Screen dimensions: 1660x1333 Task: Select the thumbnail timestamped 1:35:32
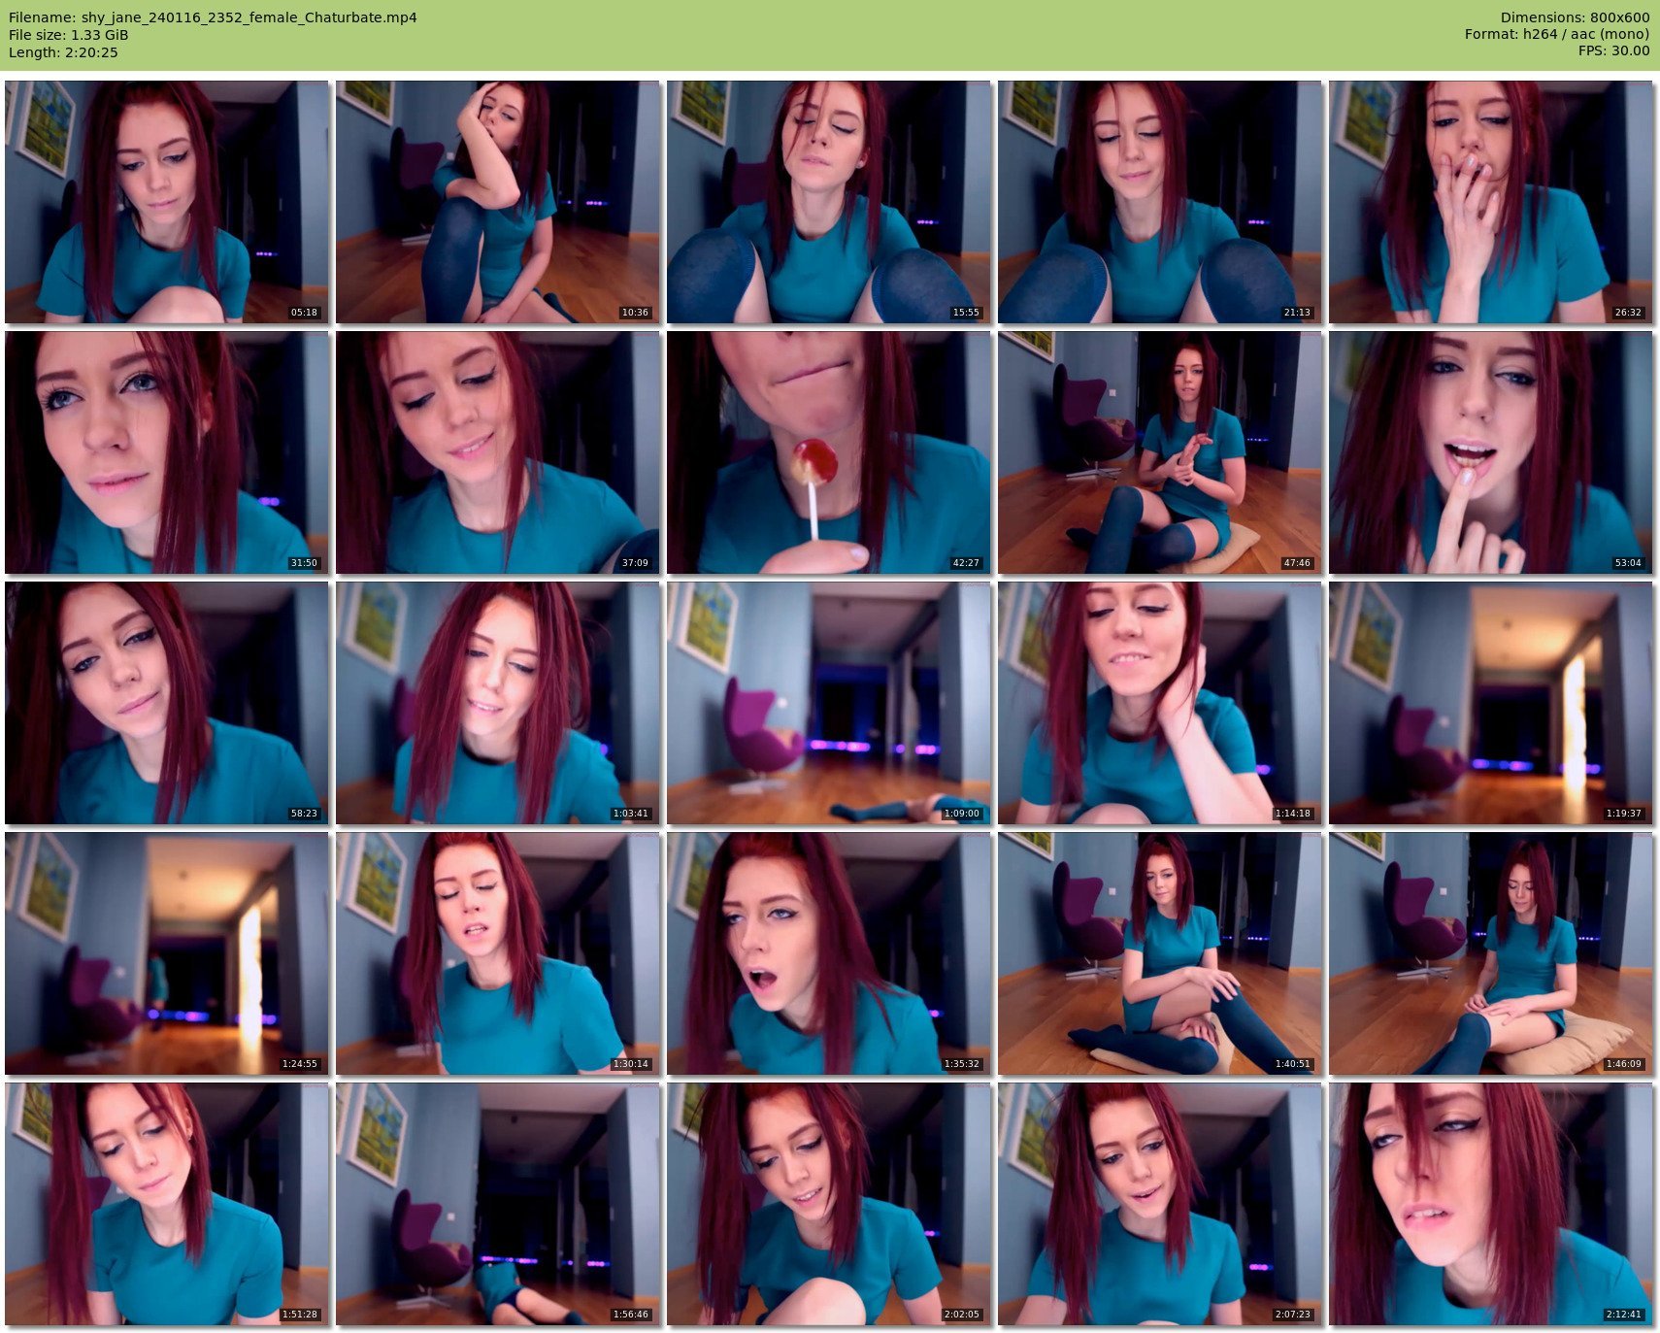pos(829,952)
